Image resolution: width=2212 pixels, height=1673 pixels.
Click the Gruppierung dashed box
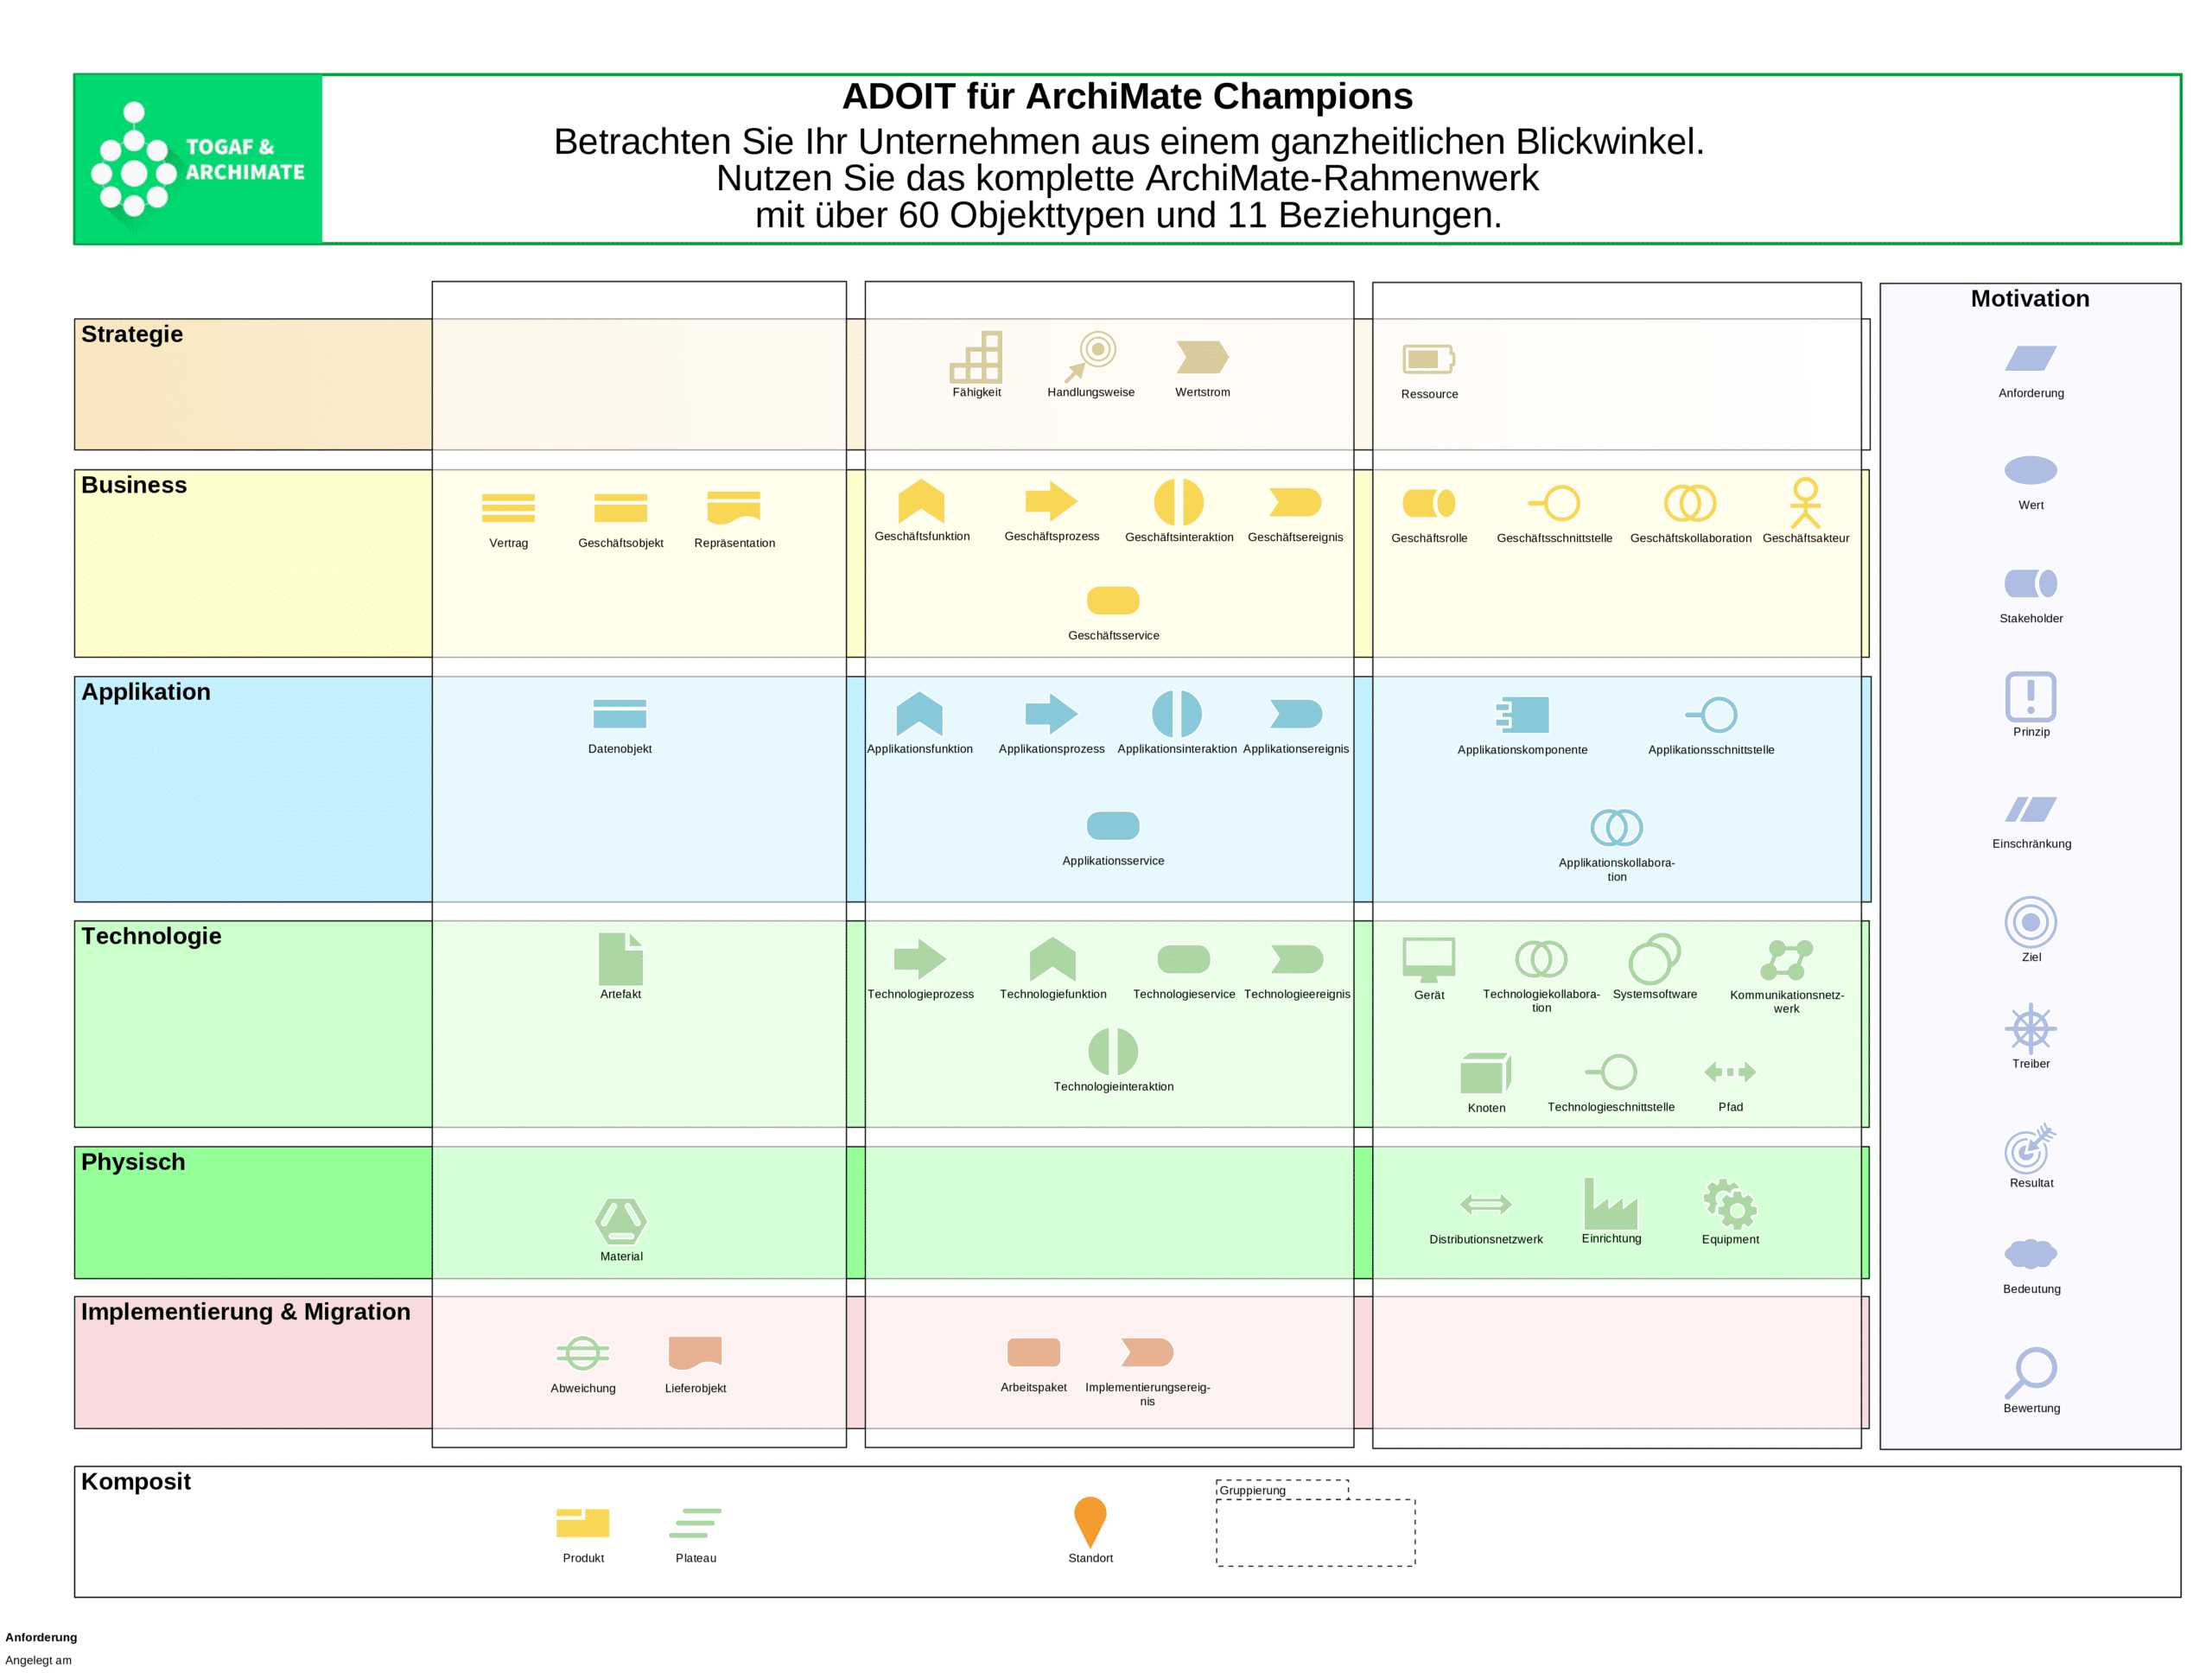click(x=1315, y=1523)
